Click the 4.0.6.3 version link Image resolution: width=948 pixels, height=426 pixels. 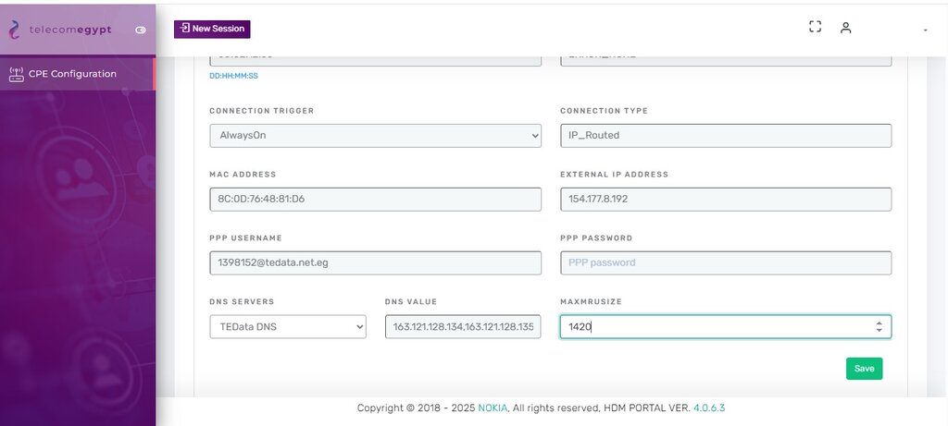[x=708, y=408]
